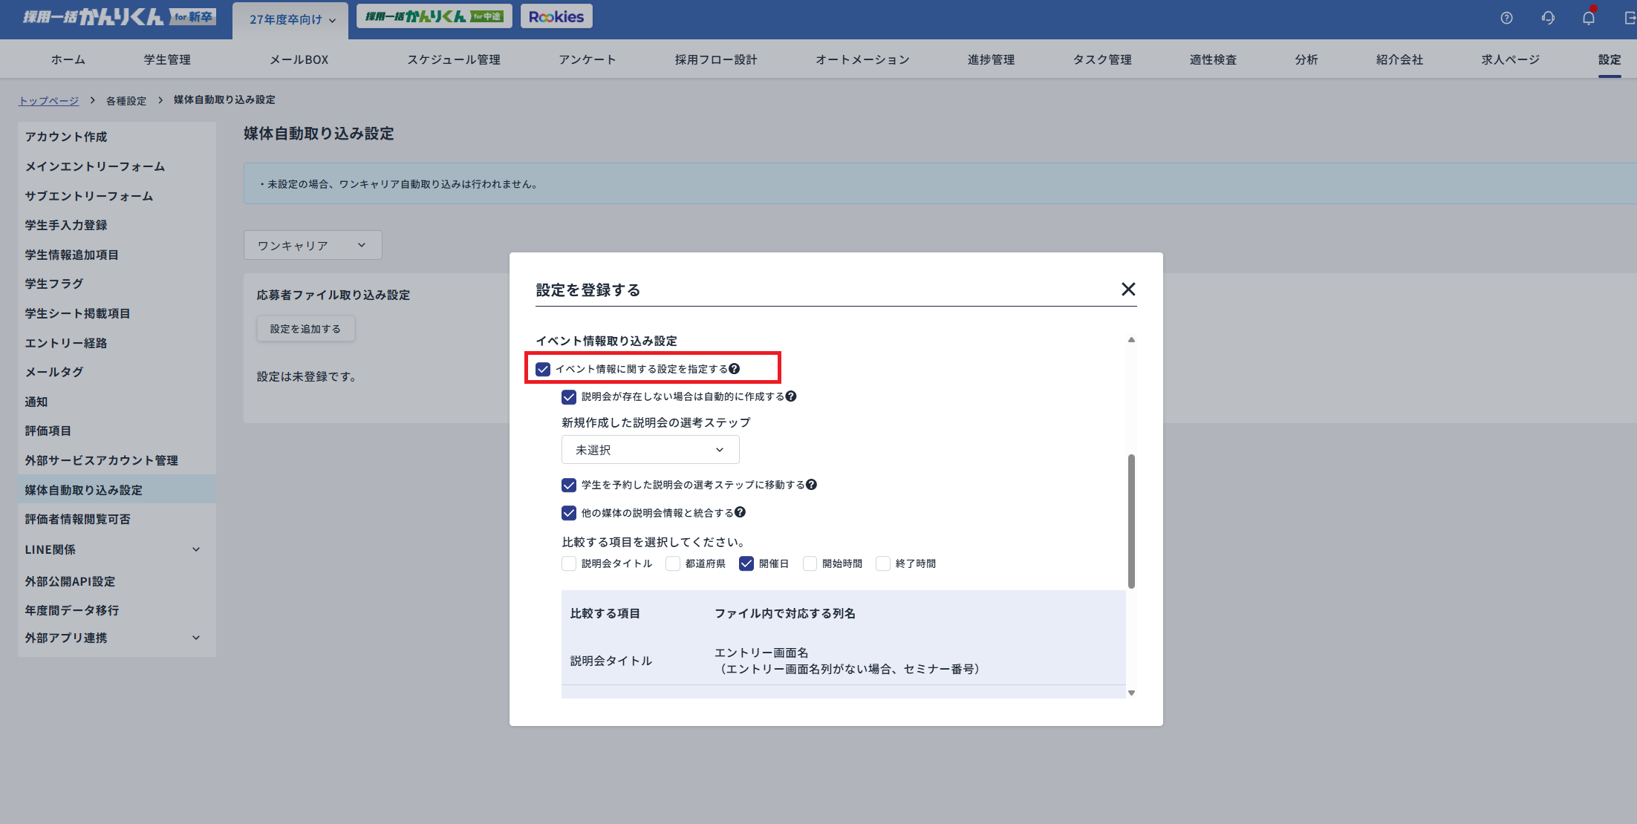Click help icon beside 他の媒体の説明会情報と統合する
Screen dimensions: 1637x824
pos(741,512)
